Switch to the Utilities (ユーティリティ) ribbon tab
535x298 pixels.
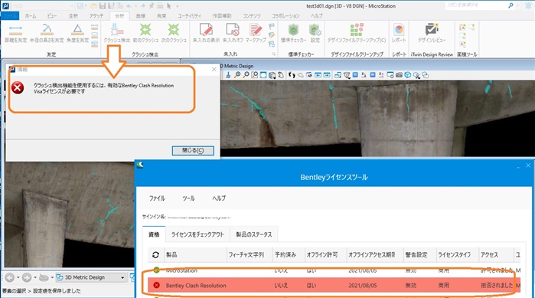pos(189,15)
